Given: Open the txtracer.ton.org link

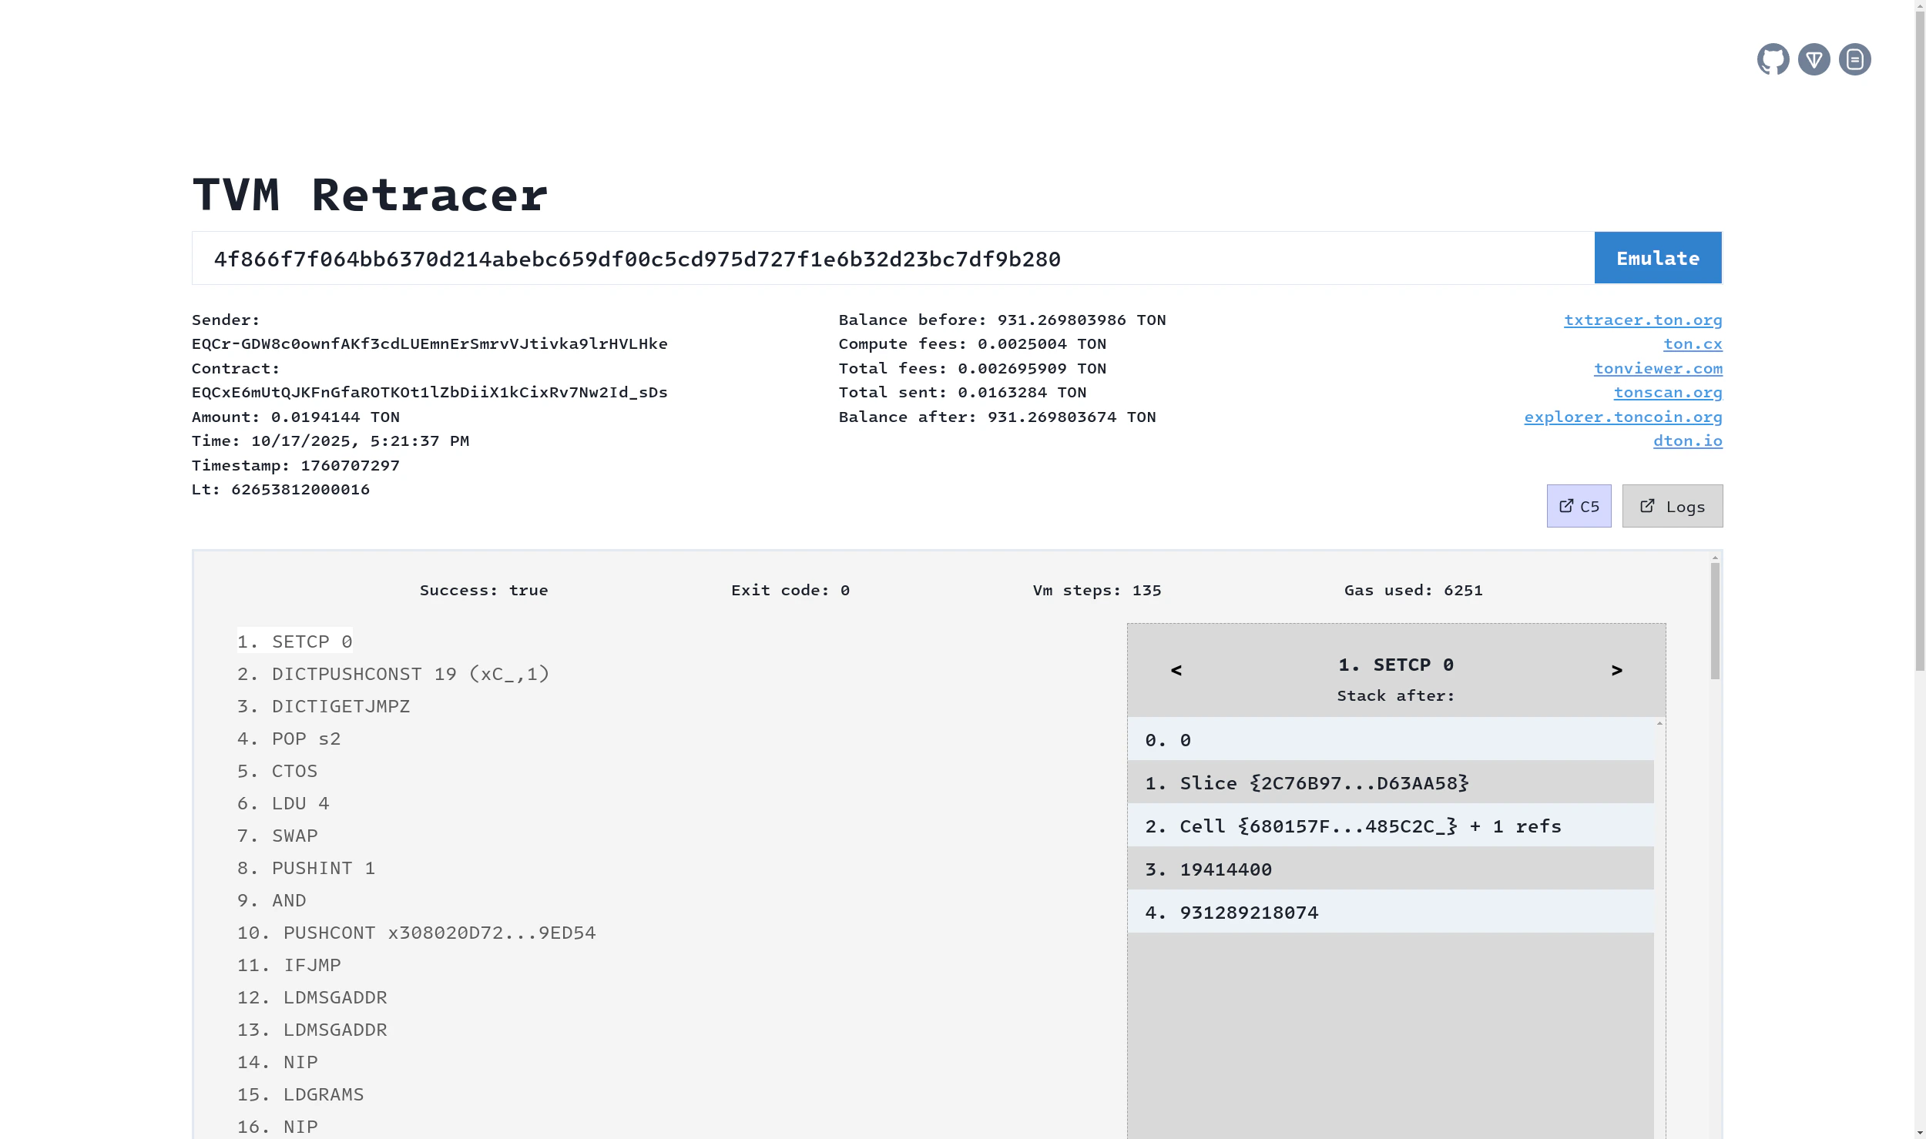Looking at the screenshot, I should 1642,320.
